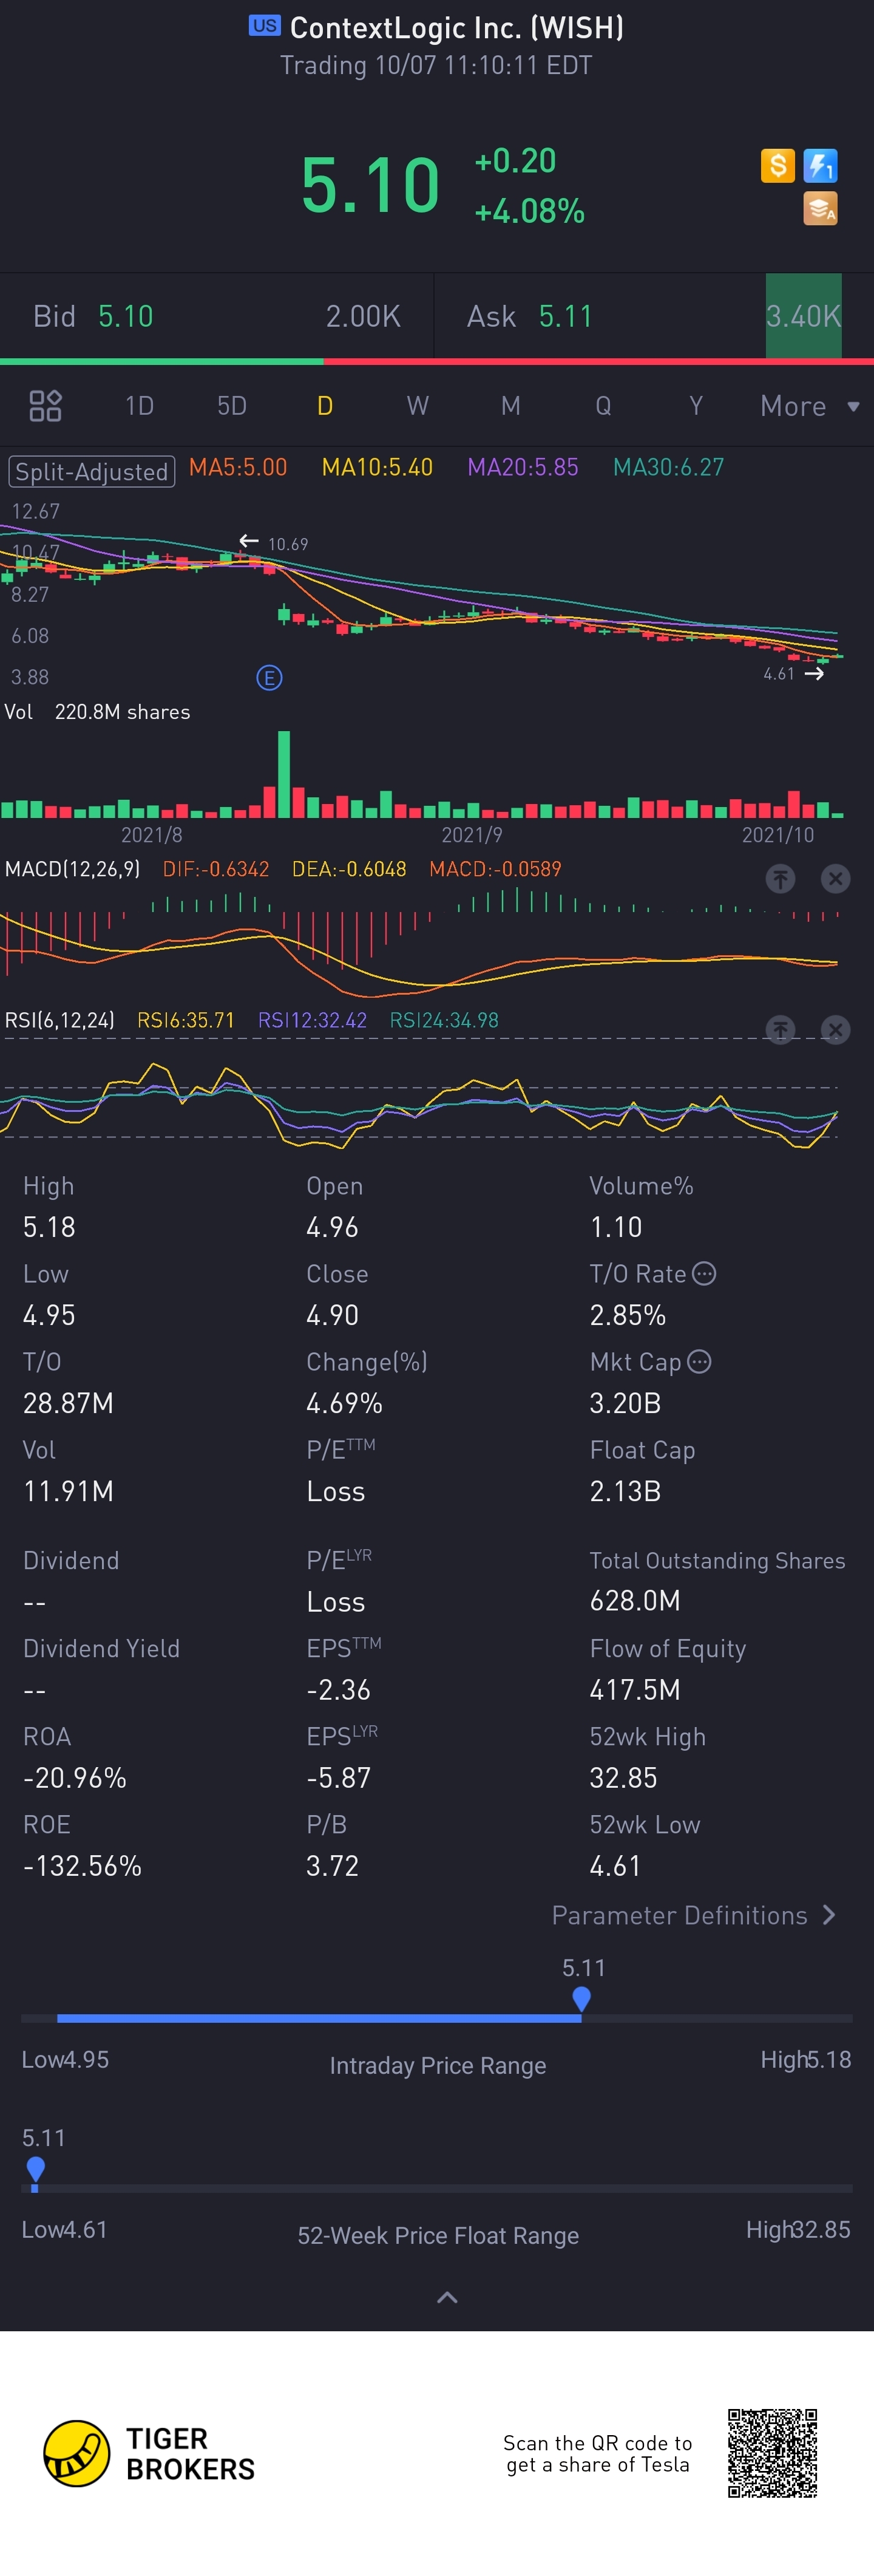
Task: Tap the Vol 220.8M shares label
Action: pyautogui.click(x=97, y=712)
